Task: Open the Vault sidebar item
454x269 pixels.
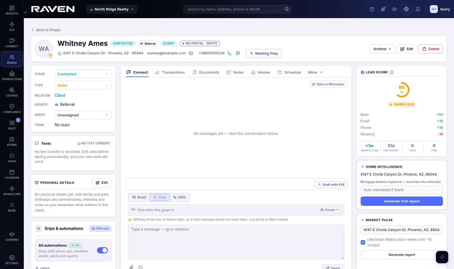Action: (12, 125)
